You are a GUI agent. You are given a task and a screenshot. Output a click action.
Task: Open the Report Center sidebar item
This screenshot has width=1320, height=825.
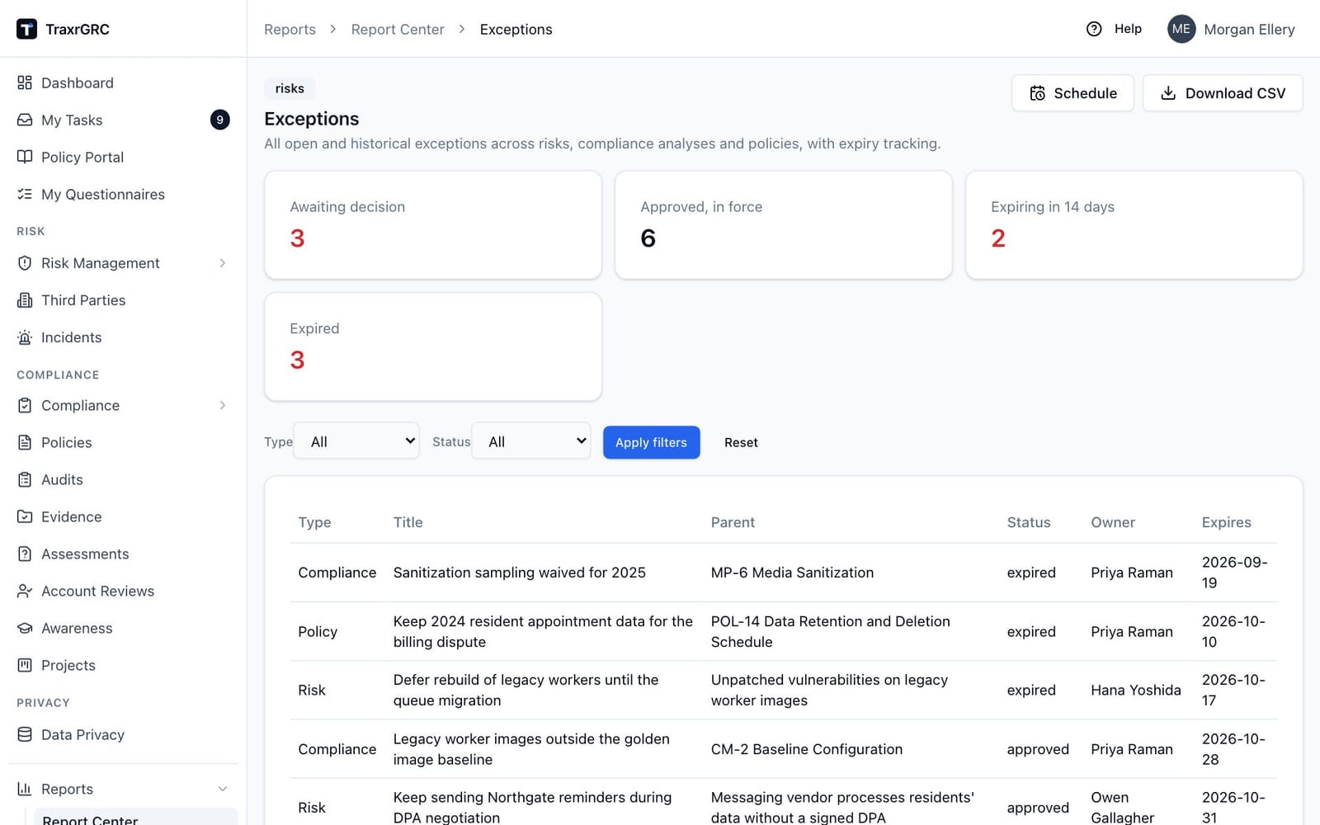(135, 817)
